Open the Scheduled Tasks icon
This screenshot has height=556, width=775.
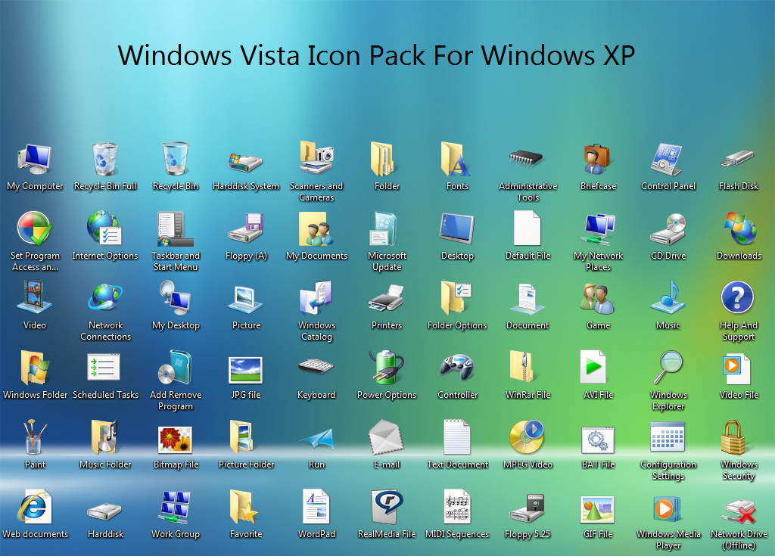[x=103, y=367]
